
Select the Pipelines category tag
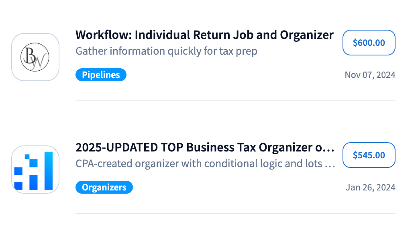point(101,75)
